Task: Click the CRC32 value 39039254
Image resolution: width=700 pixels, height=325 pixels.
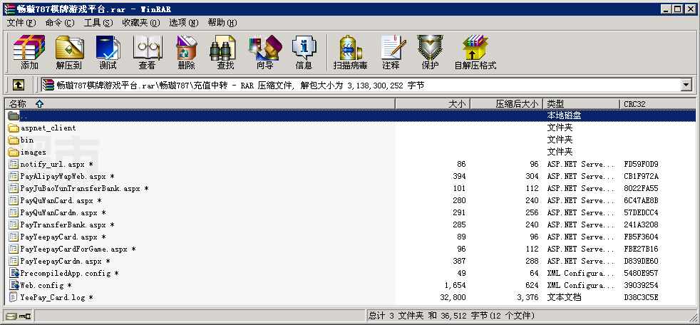Action: tap(641, 285)
